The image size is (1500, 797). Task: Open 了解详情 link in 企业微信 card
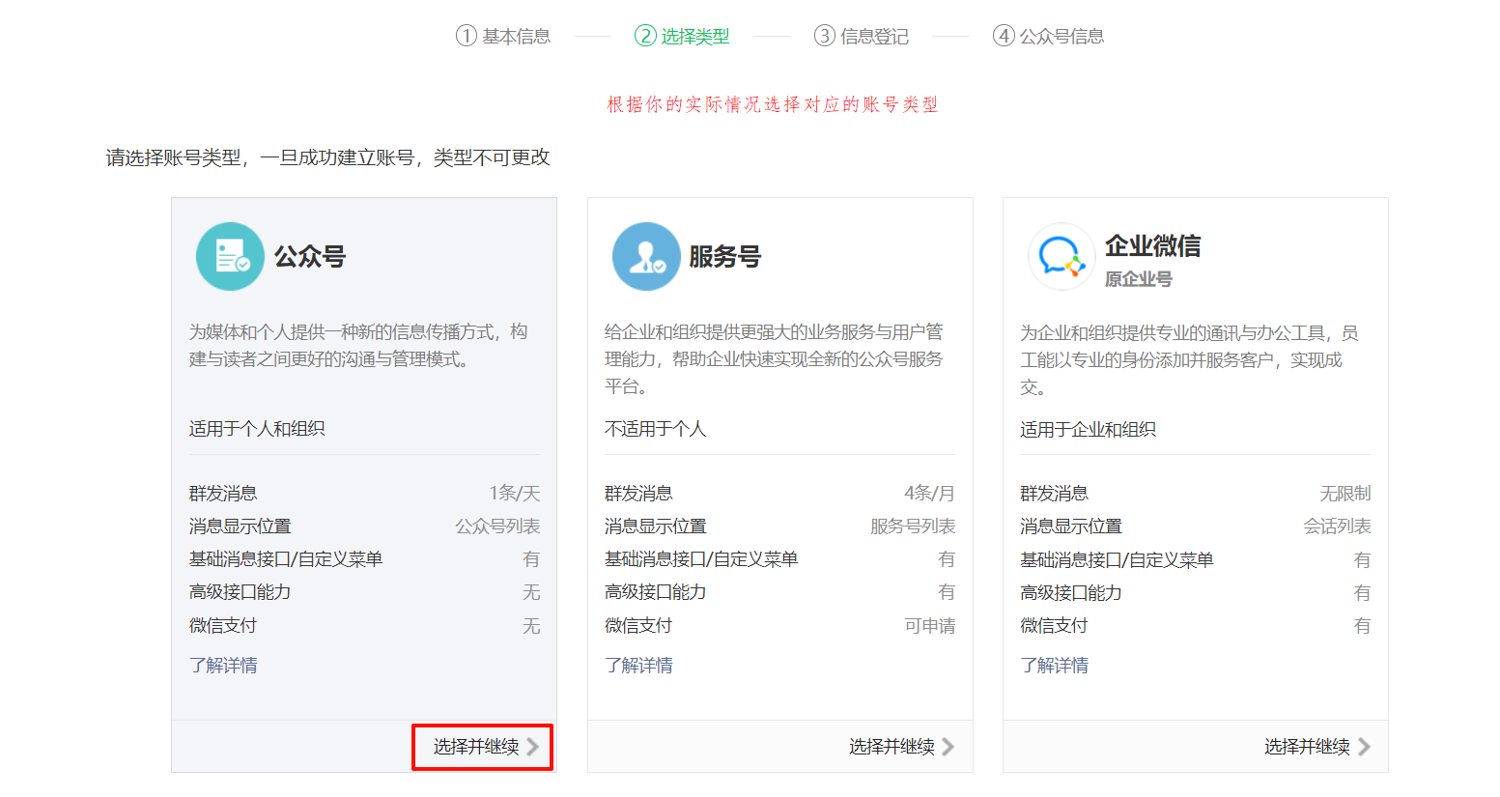(1054, 666)
